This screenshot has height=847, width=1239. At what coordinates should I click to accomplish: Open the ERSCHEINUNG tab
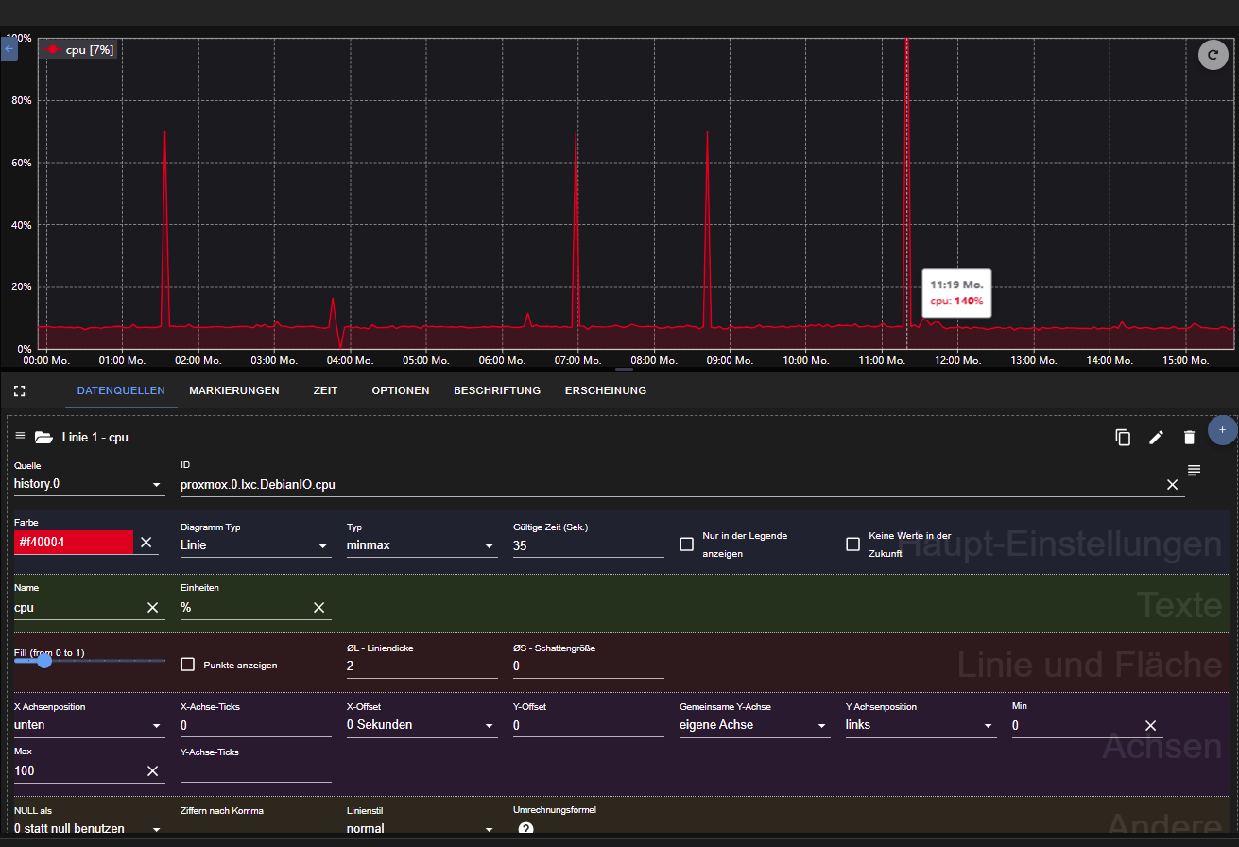pyautogui.click(x=605, y=390)
